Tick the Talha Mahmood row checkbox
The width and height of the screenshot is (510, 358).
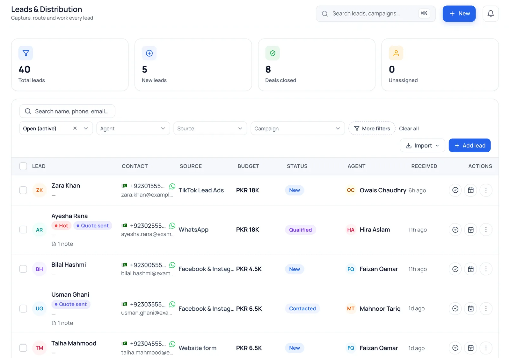point(23,348)
